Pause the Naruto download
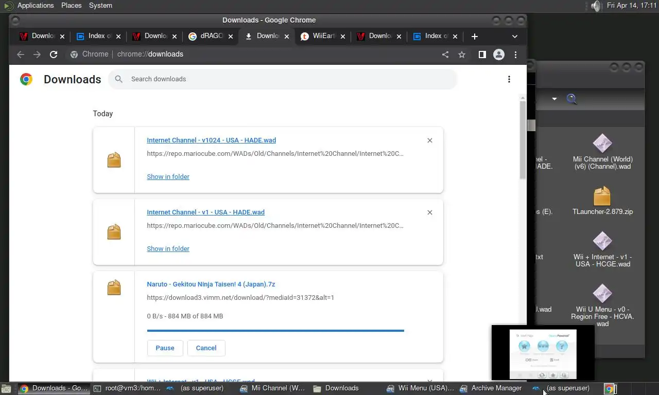 (165, 348)
